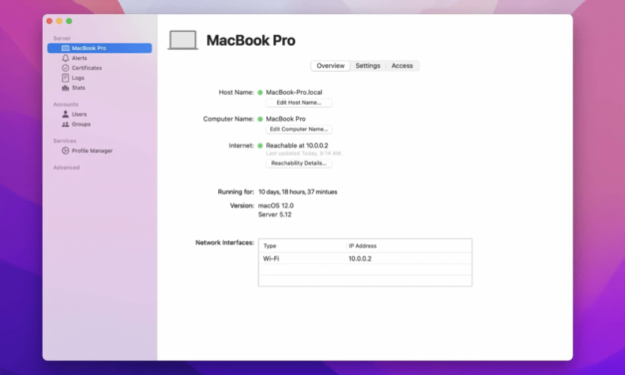The height and width of the screenshot is (375, 625).
Task: Collapse the Accounts sidebar heading
Action: [x=66, y=105]
